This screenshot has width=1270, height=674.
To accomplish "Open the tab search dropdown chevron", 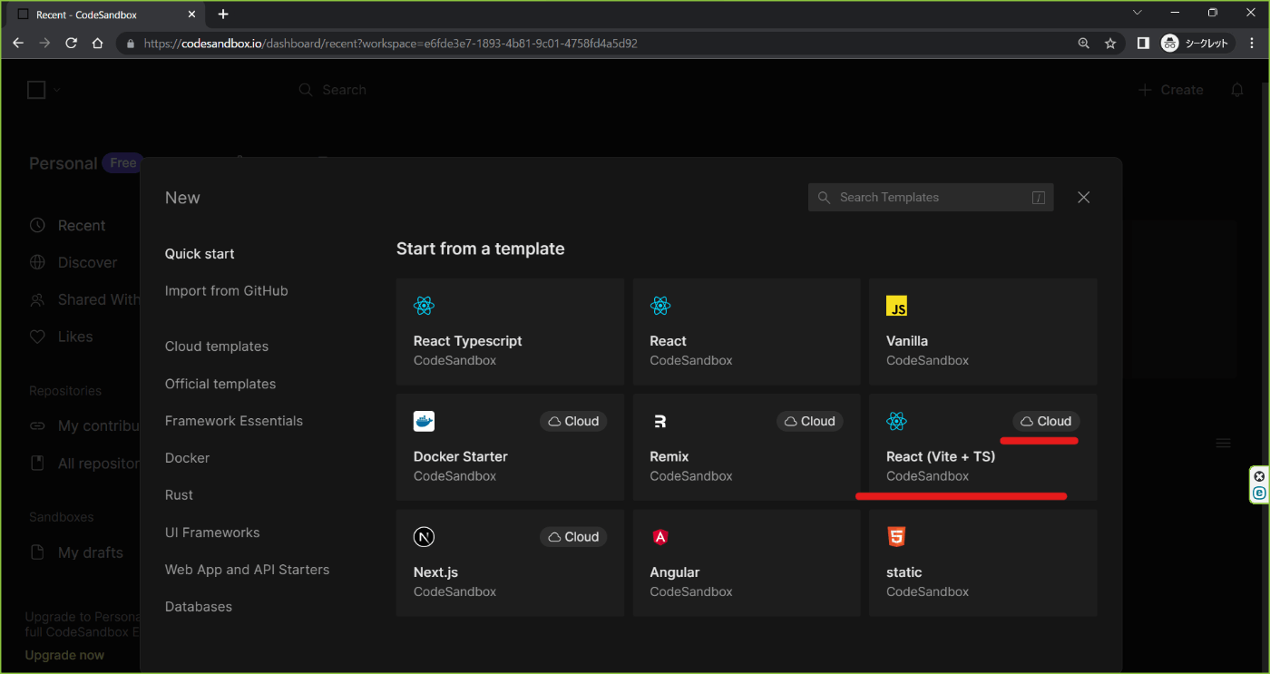I will coord(1138,13).
